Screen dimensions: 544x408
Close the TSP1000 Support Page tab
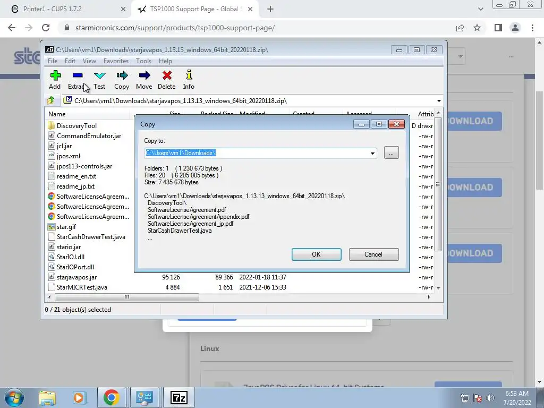(x=250, y=10)
